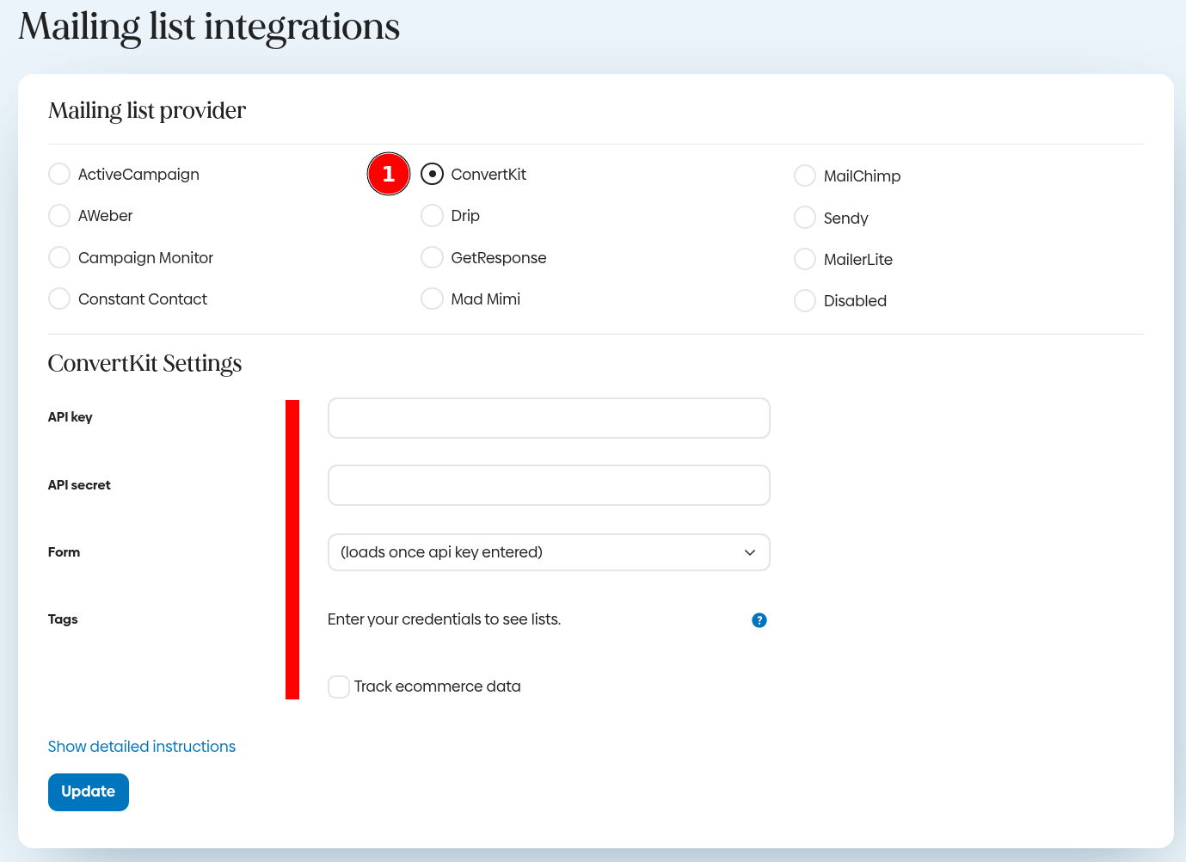Screen dimensions: 1186x862
Task: Select MailChimp as the provider
Action: click(805, 175)
